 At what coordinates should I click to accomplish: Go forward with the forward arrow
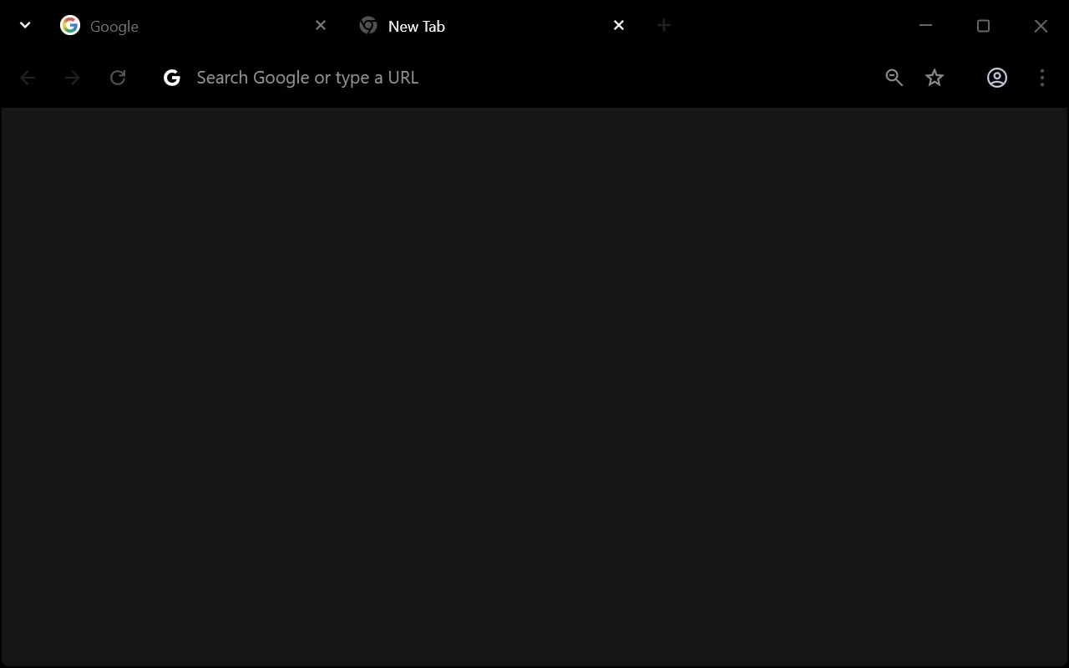click(x=73, y=78)
